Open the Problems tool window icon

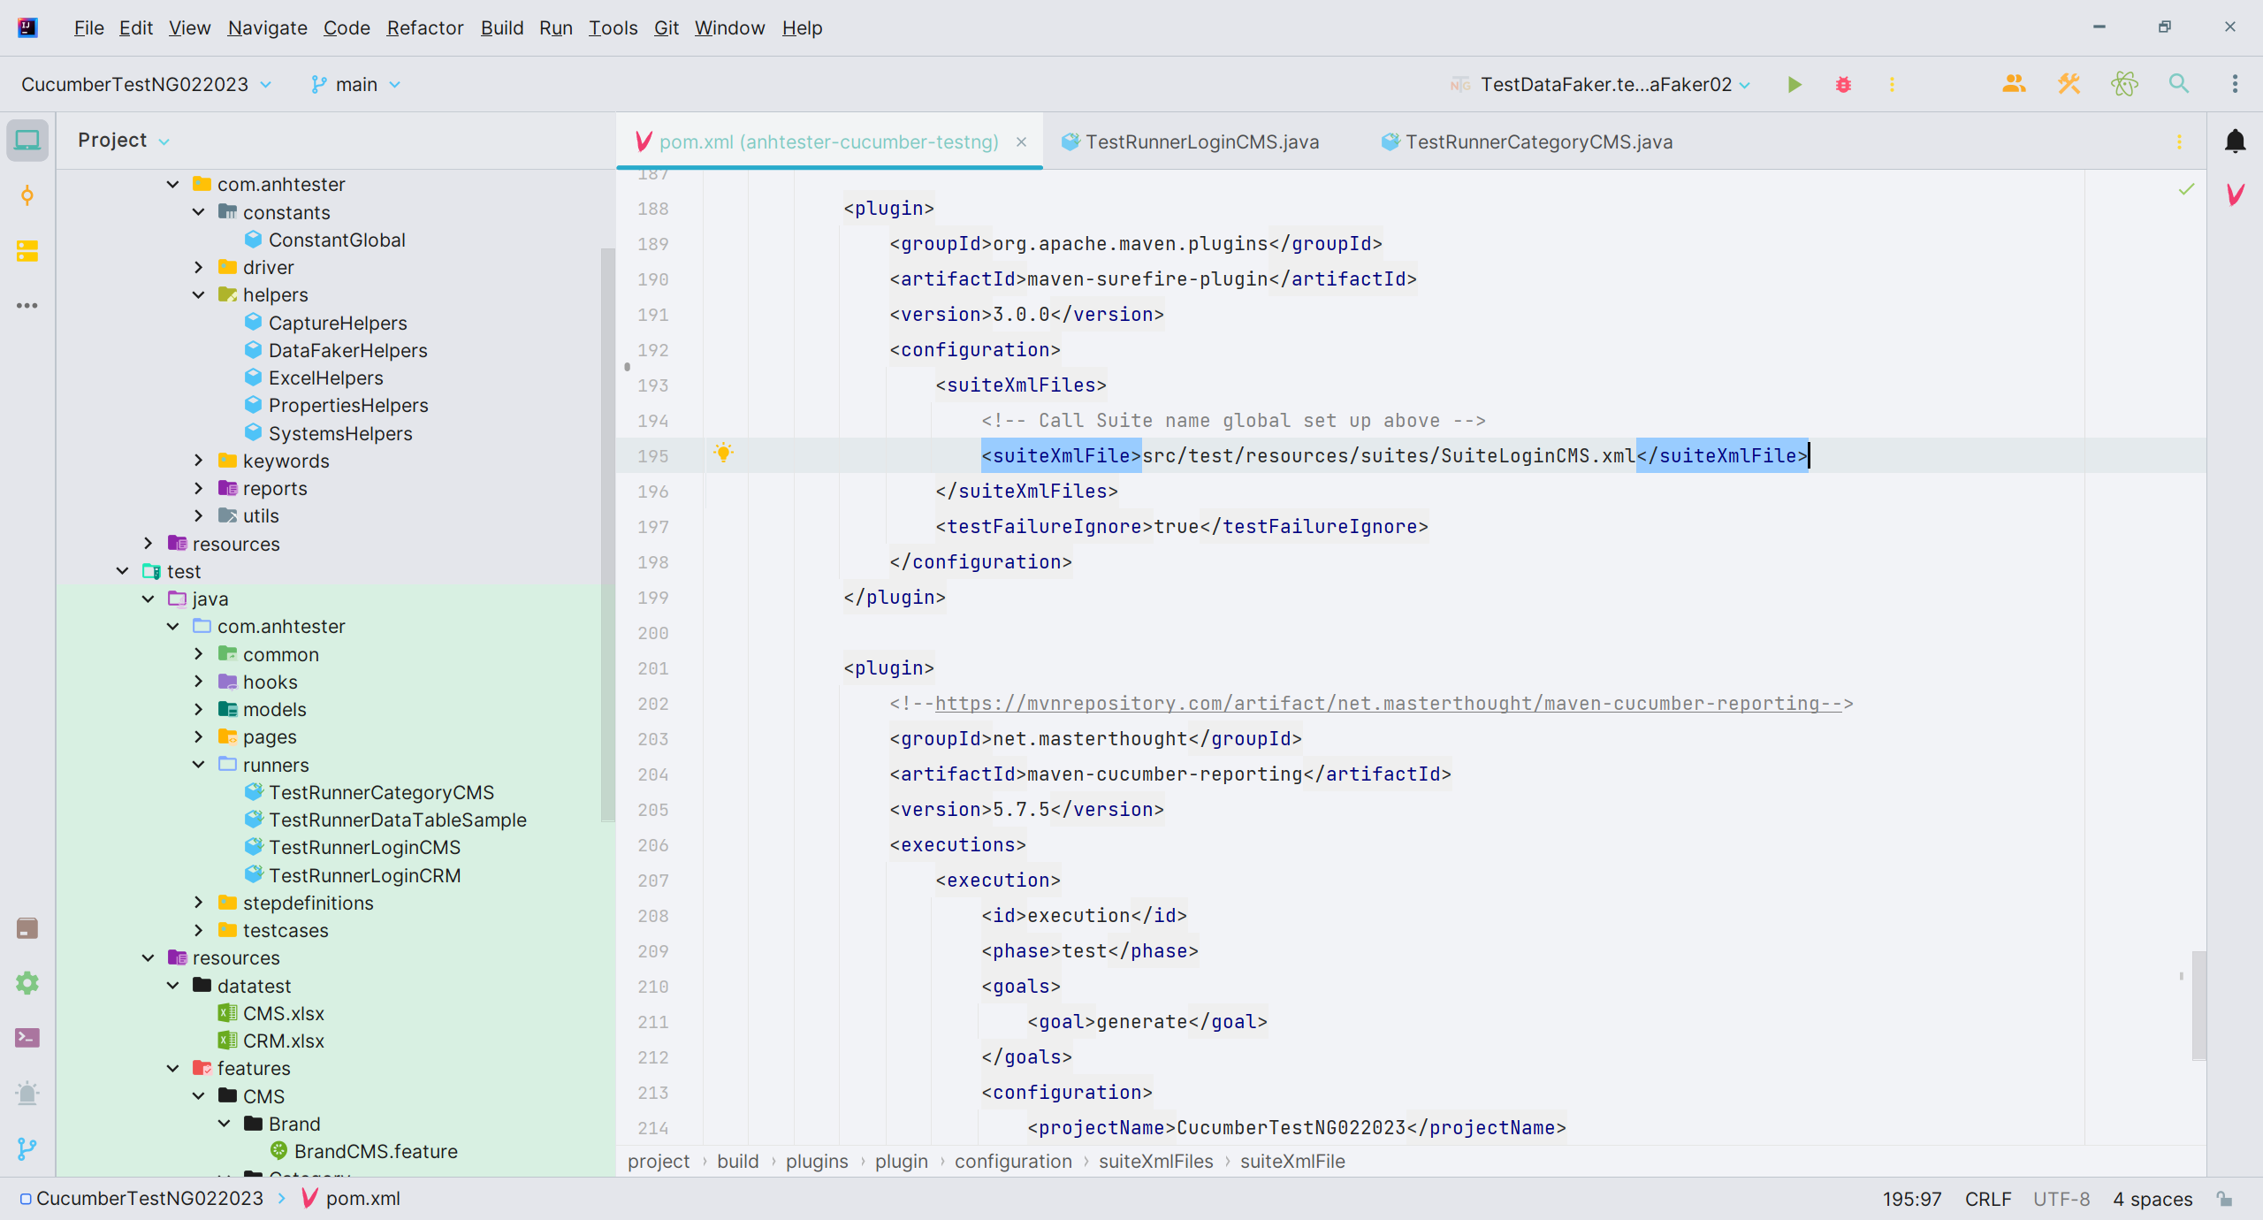click(27, 1094)
